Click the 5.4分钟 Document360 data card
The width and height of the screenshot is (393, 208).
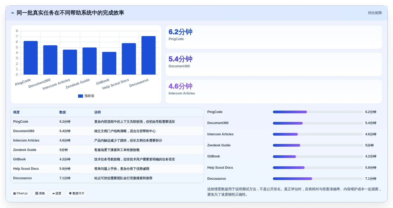click(x=274, y=64)
